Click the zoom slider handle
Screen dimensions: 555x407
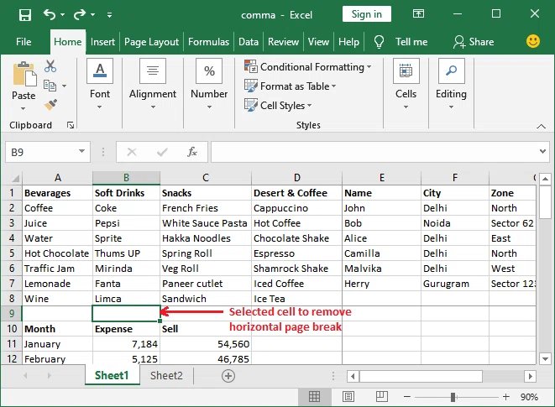click(x=453, y=397)
